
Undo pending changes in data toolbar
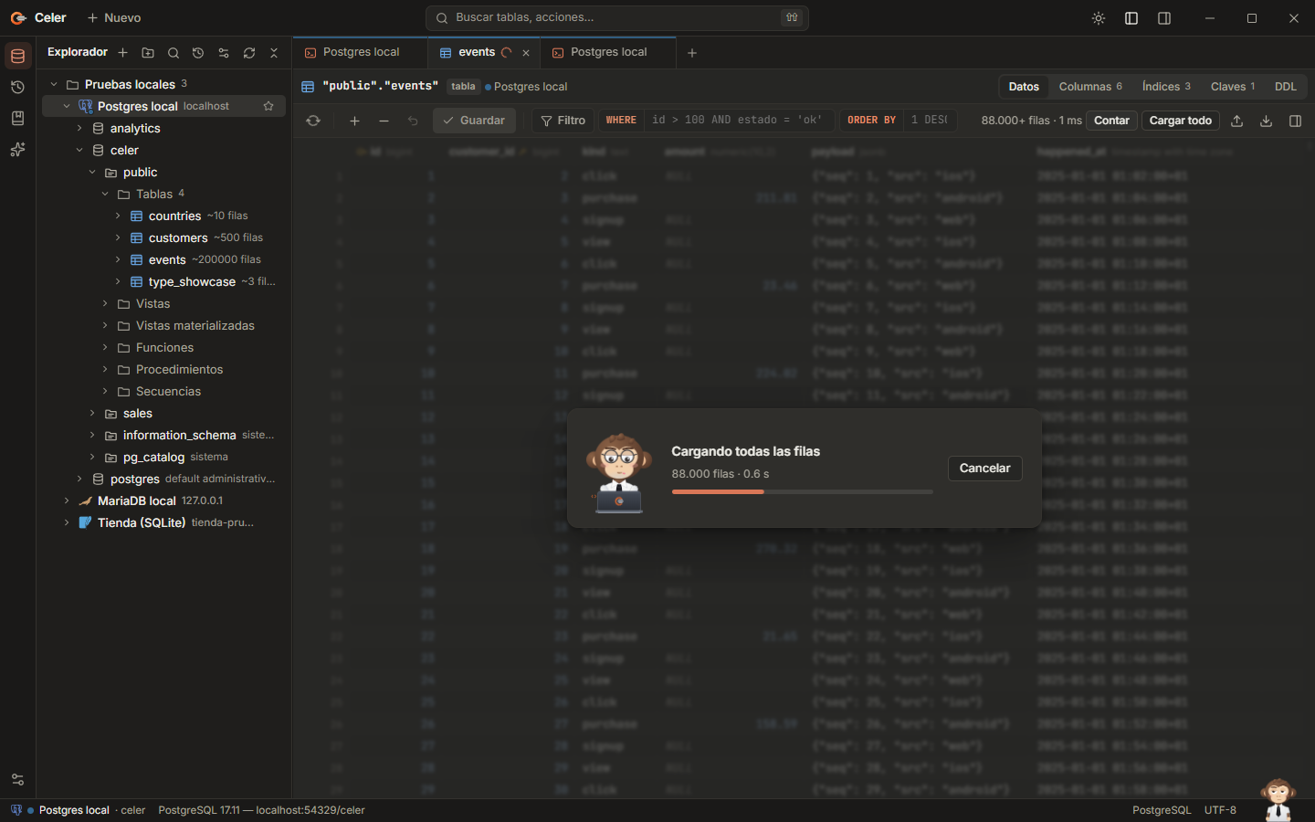[413, 121]
